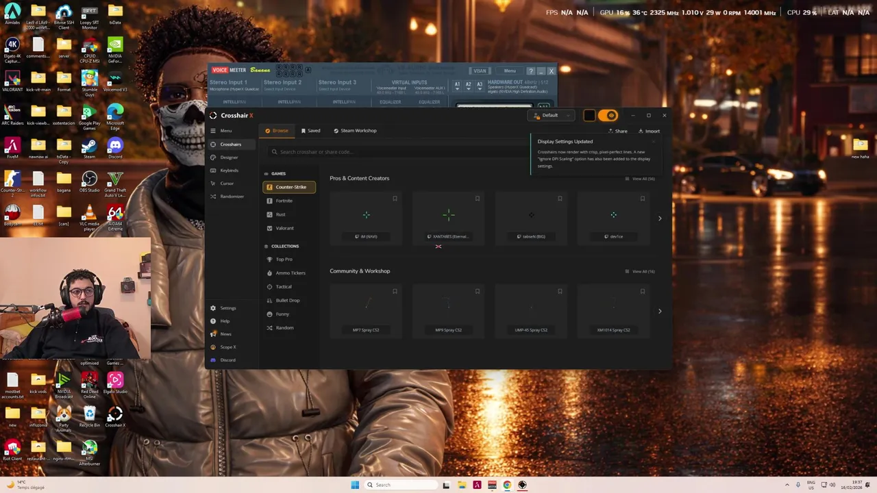The image size is (877, 493).
Task: Select Counter-Strike game category
Action: [x=289, y=187]
